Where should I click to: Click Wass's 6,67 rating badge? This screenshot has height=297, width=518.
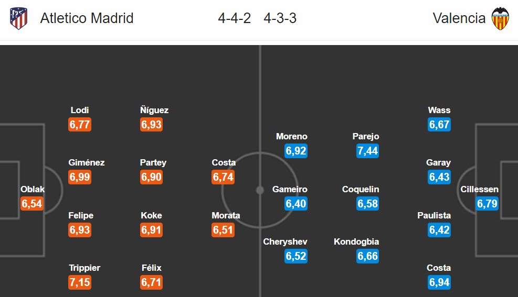439,125
